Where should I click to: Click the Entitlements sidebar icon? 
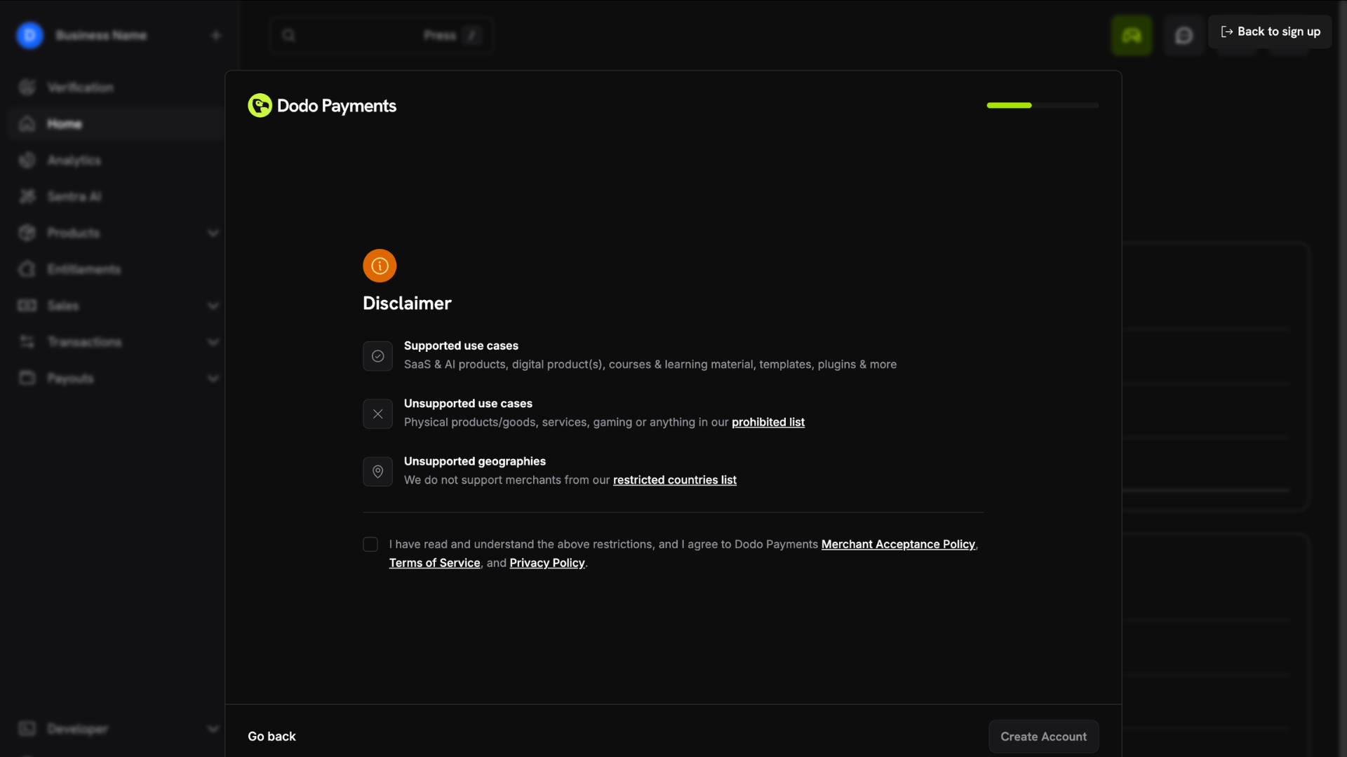pyautogui.click(x=27, y=269)
